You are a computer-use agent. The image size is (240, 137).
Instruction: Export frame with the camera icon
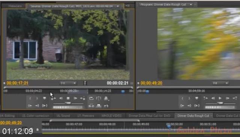coord(106,106)
